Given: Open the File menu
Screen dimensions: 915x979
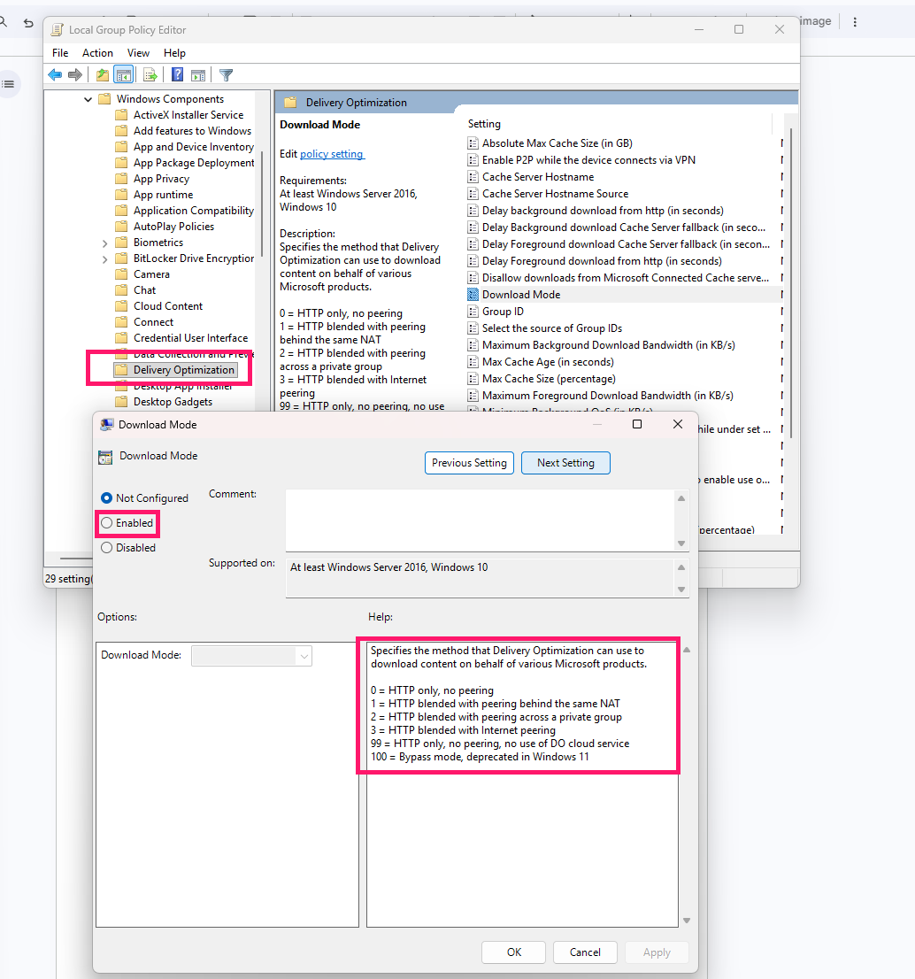Looking at the screenshot, I should 60,53.
